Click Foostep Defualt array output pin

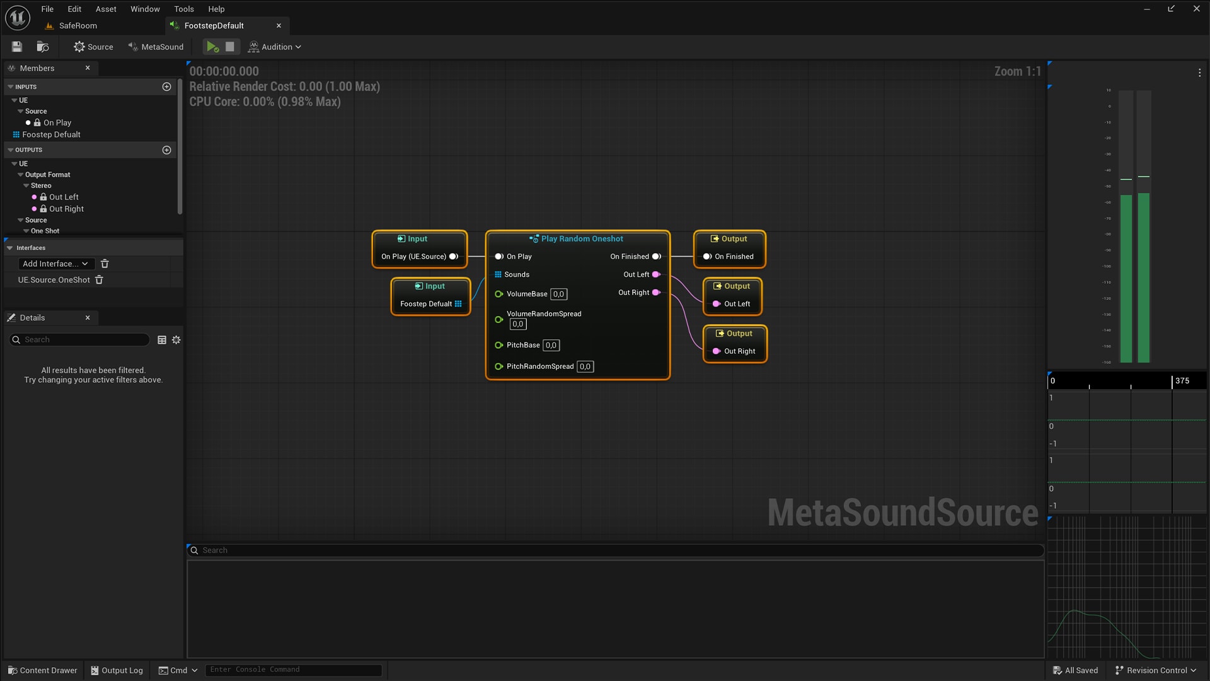pos(458,304)
